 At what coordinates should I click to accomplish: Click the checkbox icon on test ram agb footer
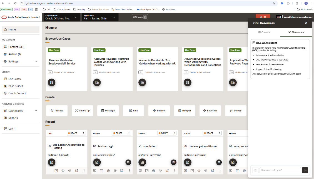tap(101, 171)
